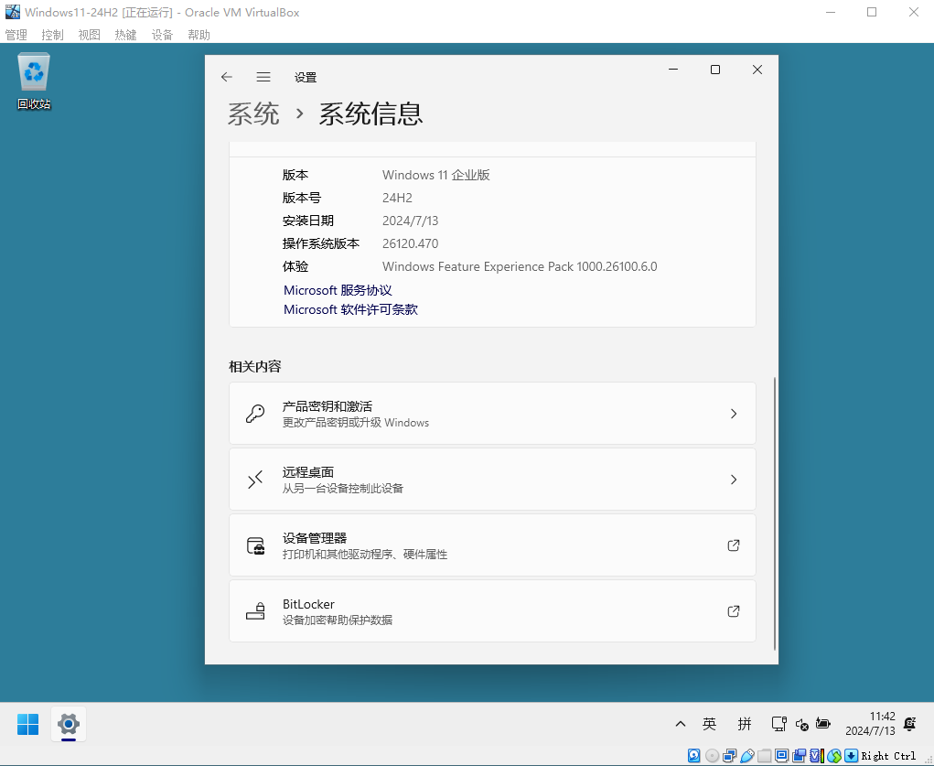Toggle the 拼 IME mode indicator
934x766 pixels.
click(x=745, y=724)
